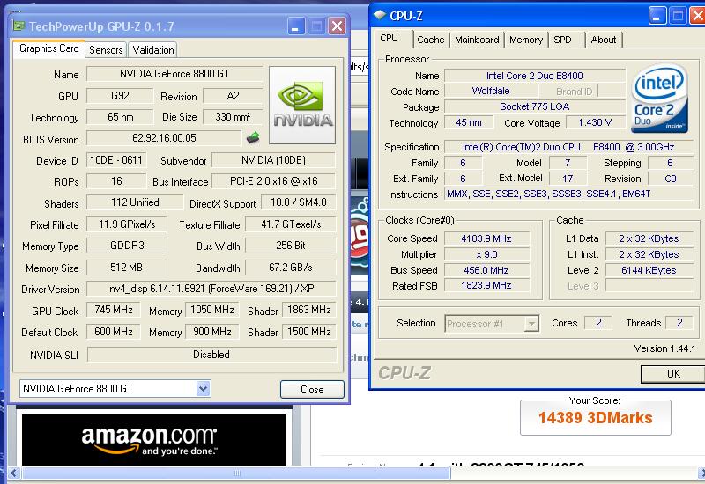Switch to the Sensors tab in GPU-Z
Image resolution: width=705 pixels, height=484 pixels.
pos(106,50)
